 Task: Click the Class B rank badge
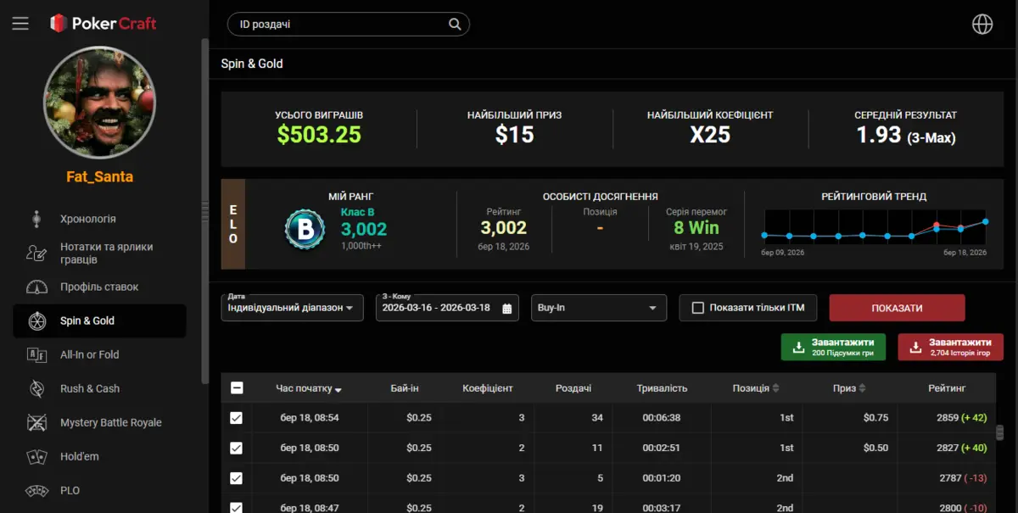point(305,228)
